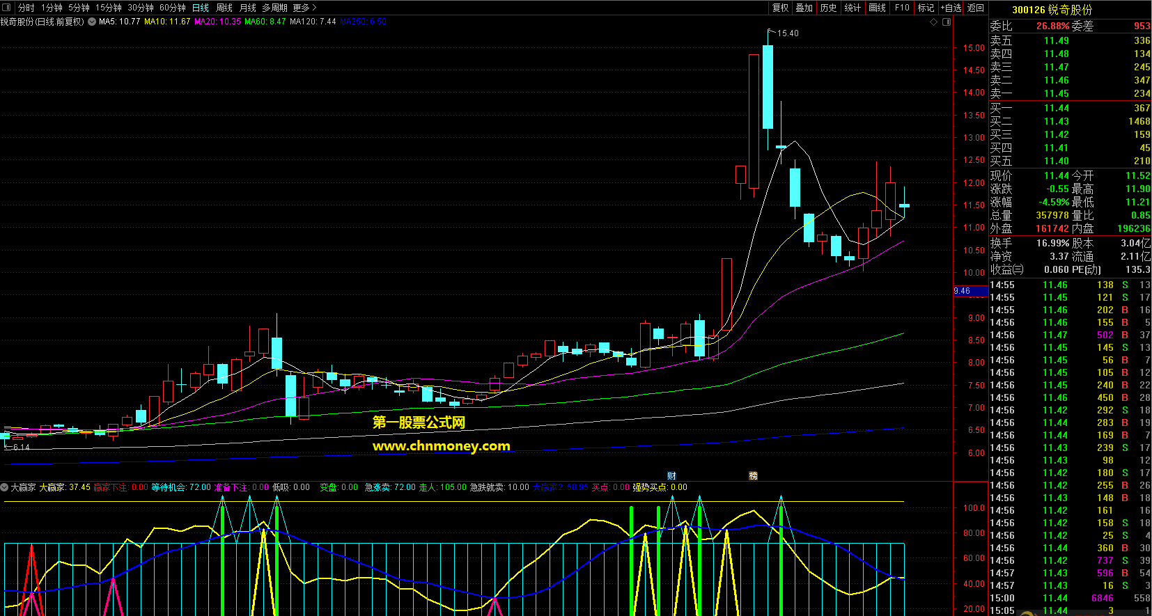Click the 卖五 ask price 11.49
This screenshot has width=1152, height=616.
click(1056, 41)
